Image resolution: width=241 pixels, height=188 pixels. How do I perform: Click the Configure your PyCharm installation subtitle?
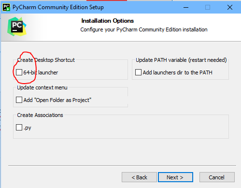(144, 29)
